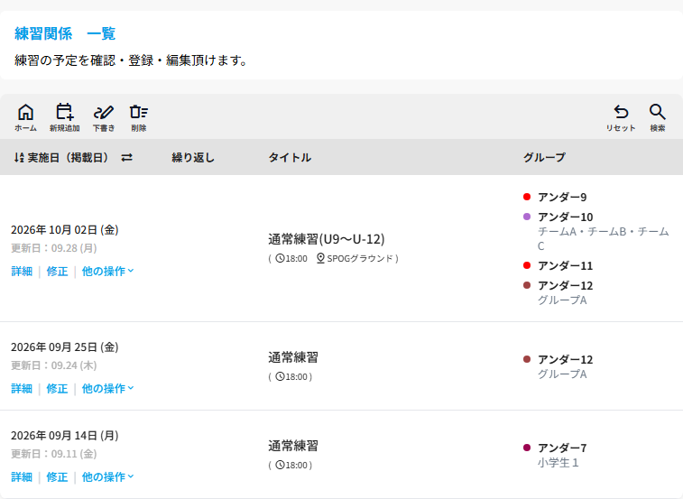Click the red dot beside アンダー11

[x=527, y=265]
